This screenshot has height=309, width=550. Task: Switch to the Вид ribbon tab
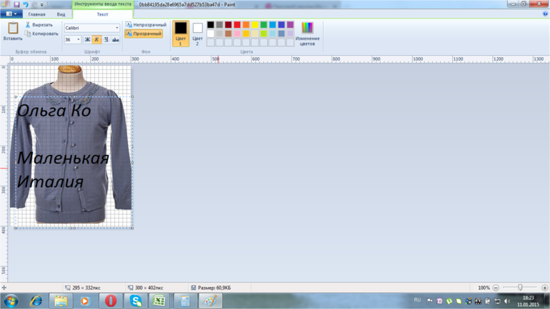click(61, 14)
